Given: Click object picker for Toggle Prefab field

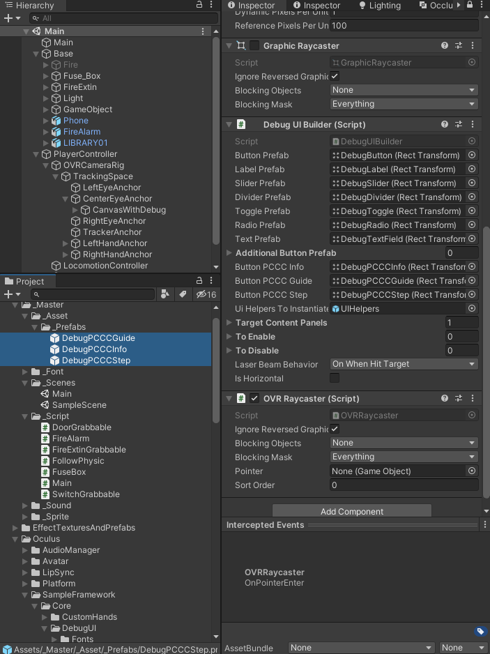Looking at the screenshot, I should click(x=472, y=211).
